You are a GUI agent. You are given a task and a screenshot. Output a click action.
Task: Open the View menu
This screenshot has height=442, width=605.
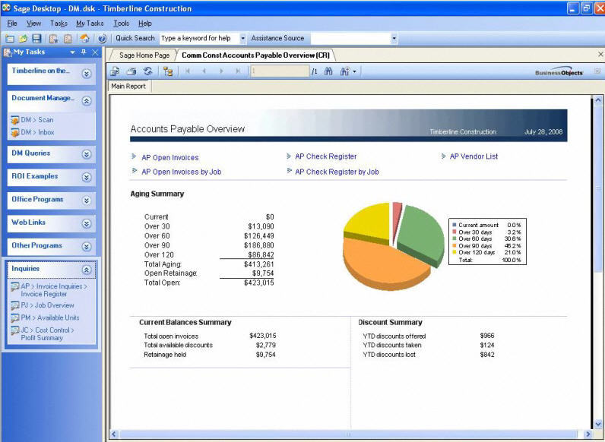pos(33,24)
